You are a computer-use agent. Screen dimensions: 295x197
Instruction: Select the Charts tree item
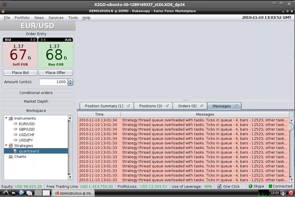[x=20, y=156]
